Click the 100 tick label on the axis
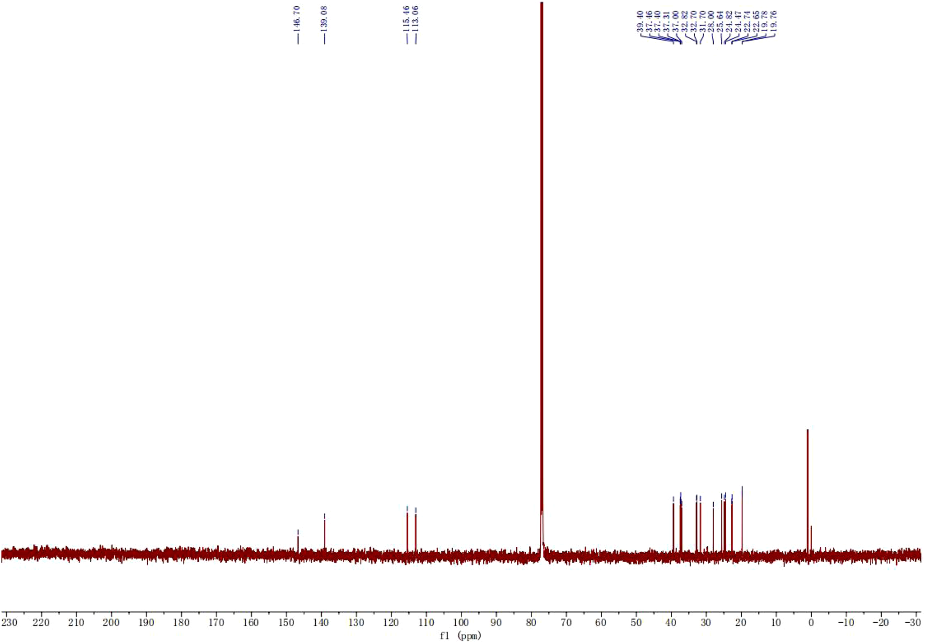Viewport: 925px width, 643px height. pos(461,623)
